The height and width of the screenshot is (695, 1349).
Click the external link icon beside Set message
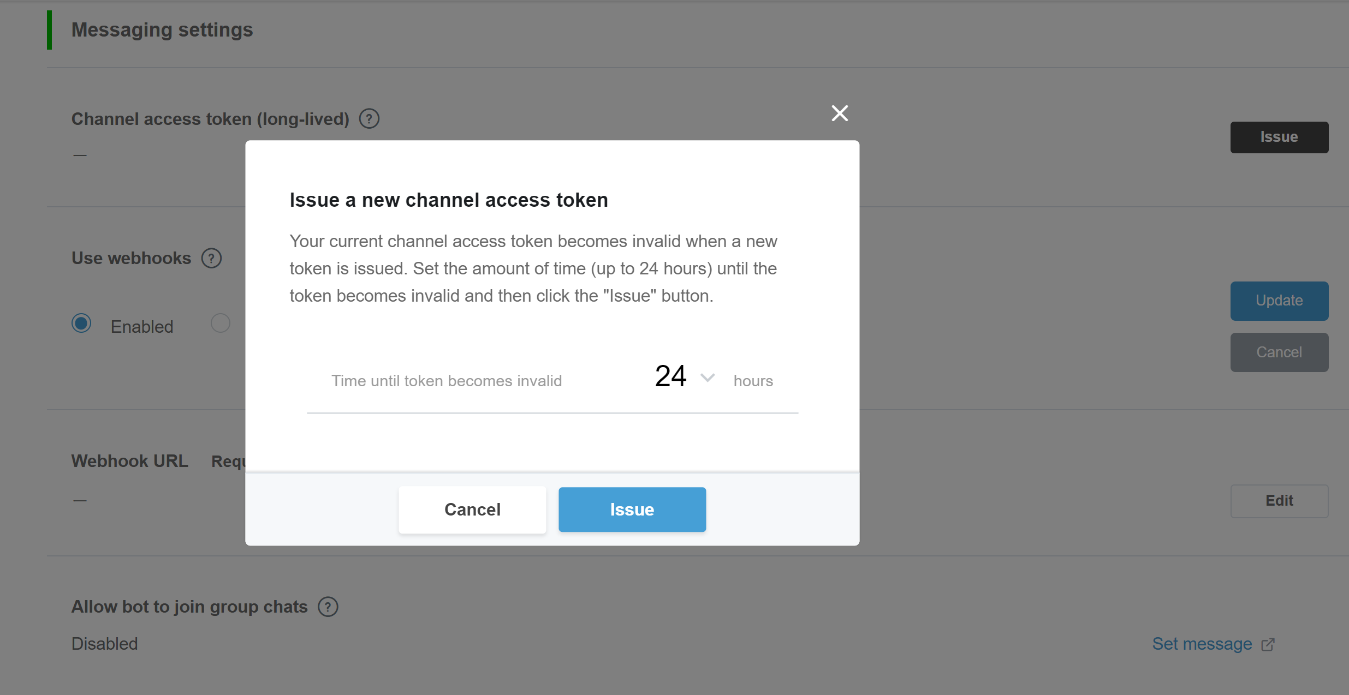[x=1268, y=644]
